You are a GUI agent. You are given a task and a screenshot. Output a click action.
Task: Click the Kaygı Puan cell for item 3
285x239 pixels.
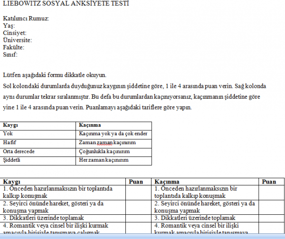point(138,218)
